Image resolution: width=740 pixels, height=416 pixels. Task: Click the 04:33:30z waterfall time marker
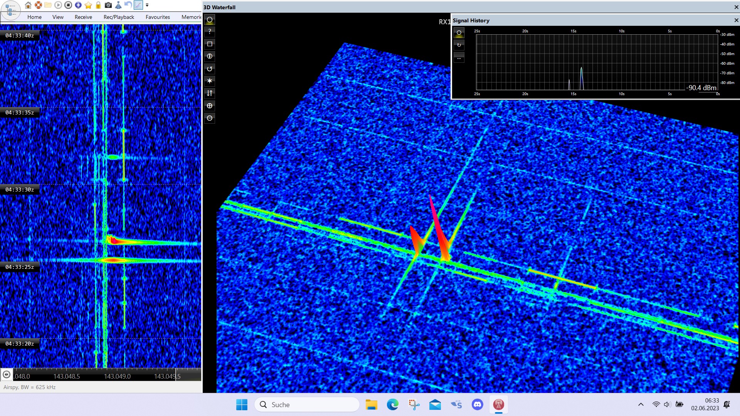[x=20, y=190]
